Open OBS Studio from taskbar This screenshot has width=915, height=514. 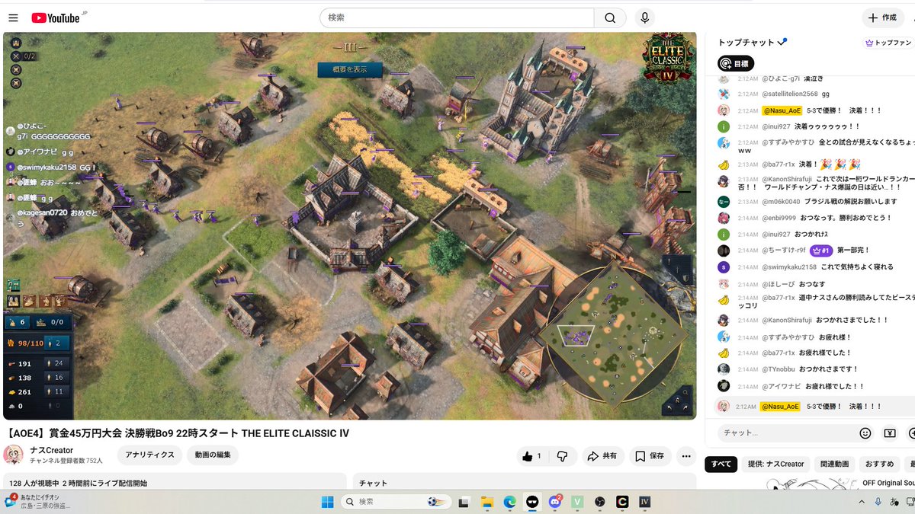click(600, 502)
